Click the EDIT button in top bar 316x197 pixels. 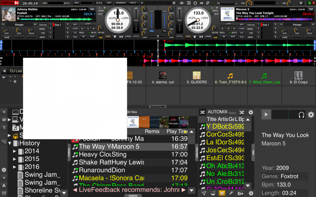pyautogui.click(x=109, y=3)
